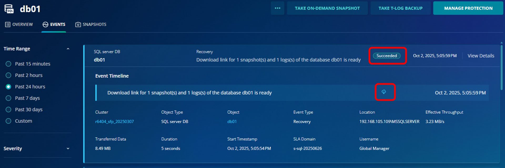Click the Overview tab list icon
This screenshot has height=168, width=505.
8,24
